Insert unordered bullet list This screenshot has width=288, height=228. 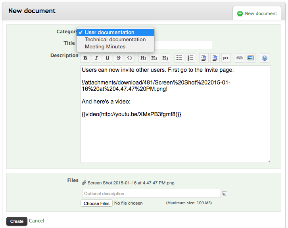coord(179,58)
